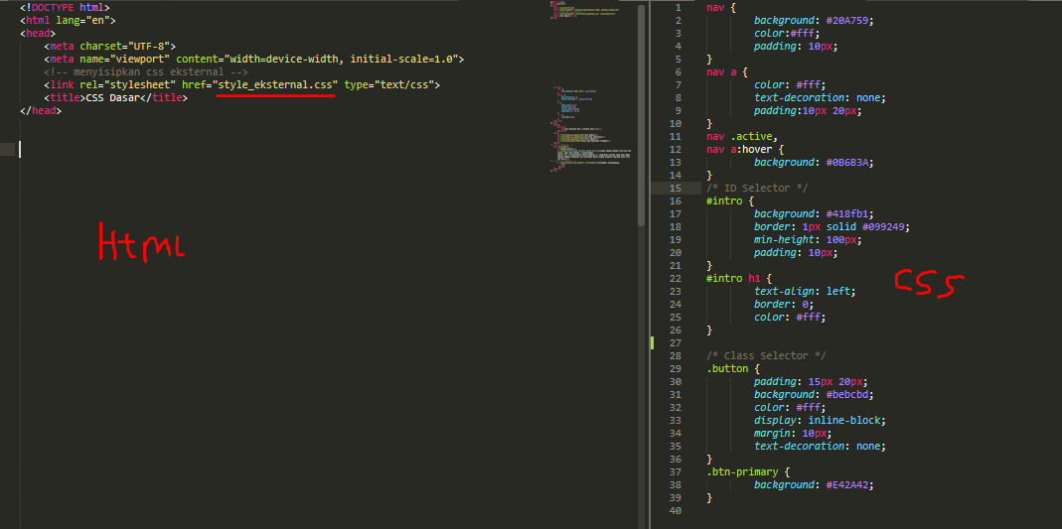Click line number 27 in CSS gutter
The width and height of the screenshot is (1062, 529).
676,343
